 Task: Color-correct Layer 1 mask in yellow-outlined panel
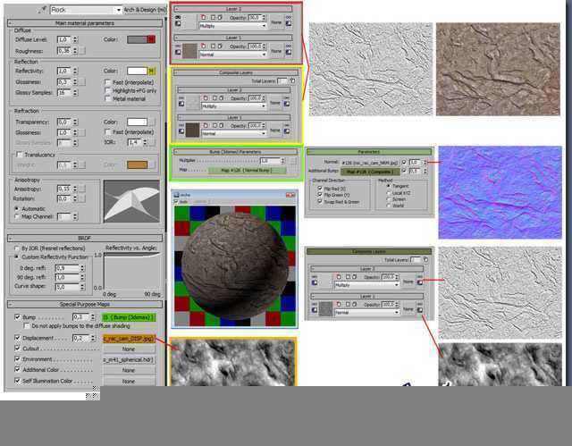pyautogui.click(x=287, y=131)
